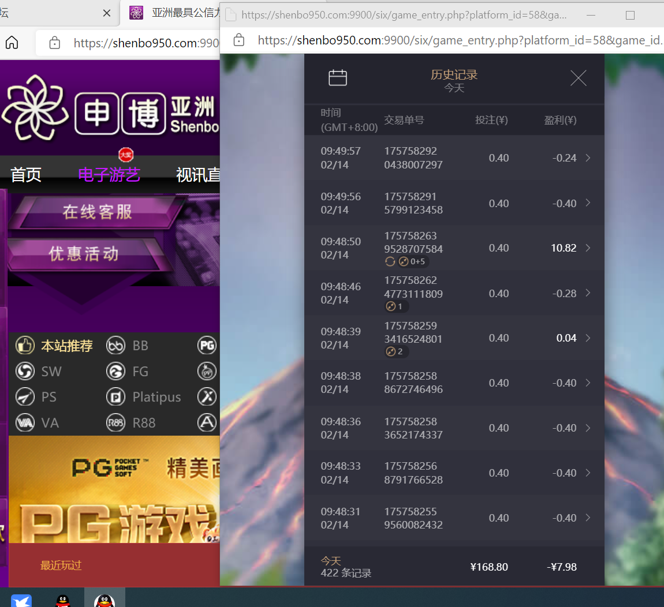Click the PP provider icon right of FG
Screen dimensions: 664x607
[207, 371]
